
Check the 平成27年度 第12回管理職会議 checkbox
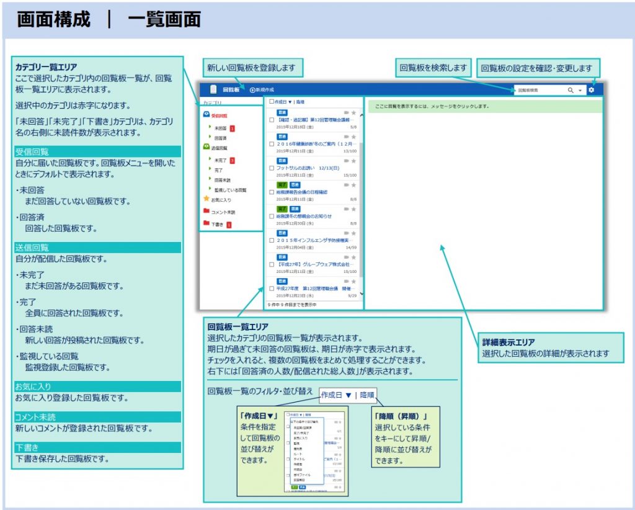coord(272,289)
